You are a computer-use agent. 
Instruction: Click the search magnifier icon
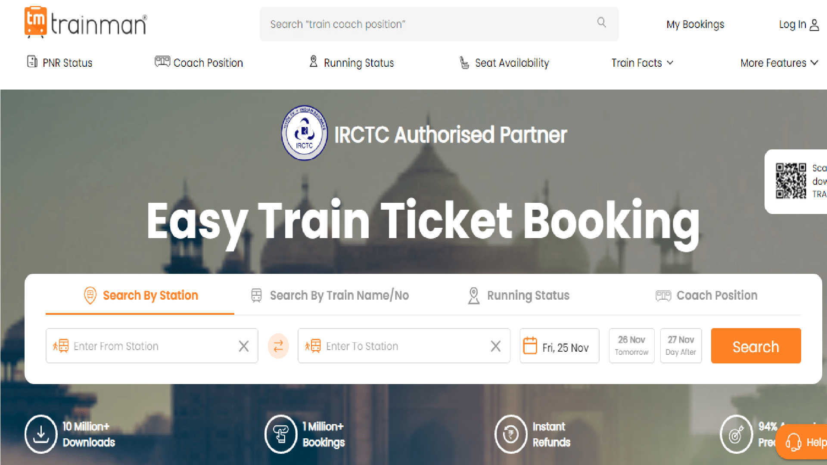tap(601, 23)
